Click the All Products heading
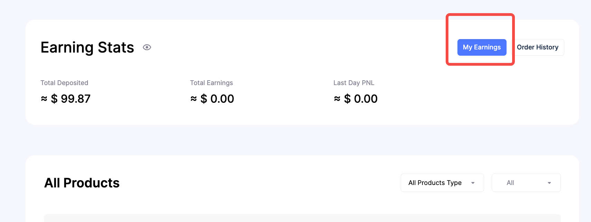The width and height of the screenshot is (591, 222). click(82, 183)
